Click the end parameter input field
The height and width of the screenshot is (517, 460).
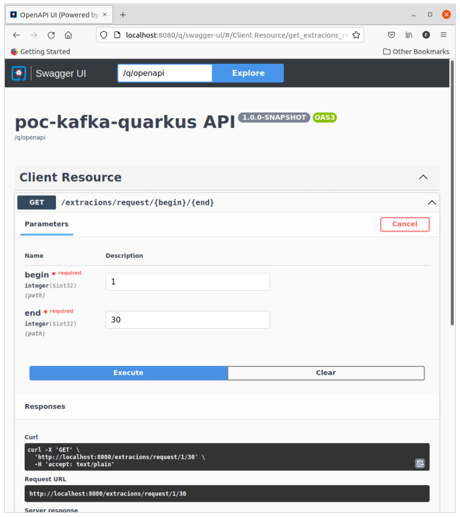click(x=187, y=320)
